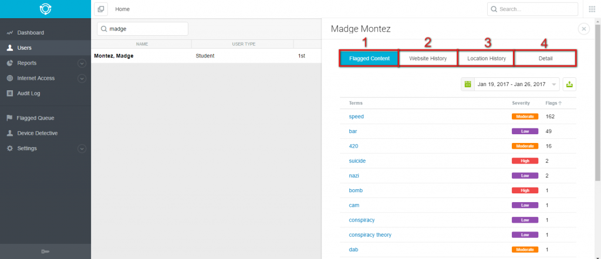
Task: Switch to the Flagged Content tab
Action: 369,59
